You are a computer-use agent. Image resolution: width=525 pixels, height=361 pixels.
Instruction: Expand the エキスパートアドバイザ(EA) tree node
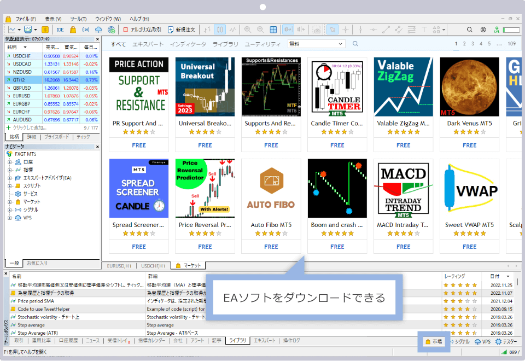(10, 178)
